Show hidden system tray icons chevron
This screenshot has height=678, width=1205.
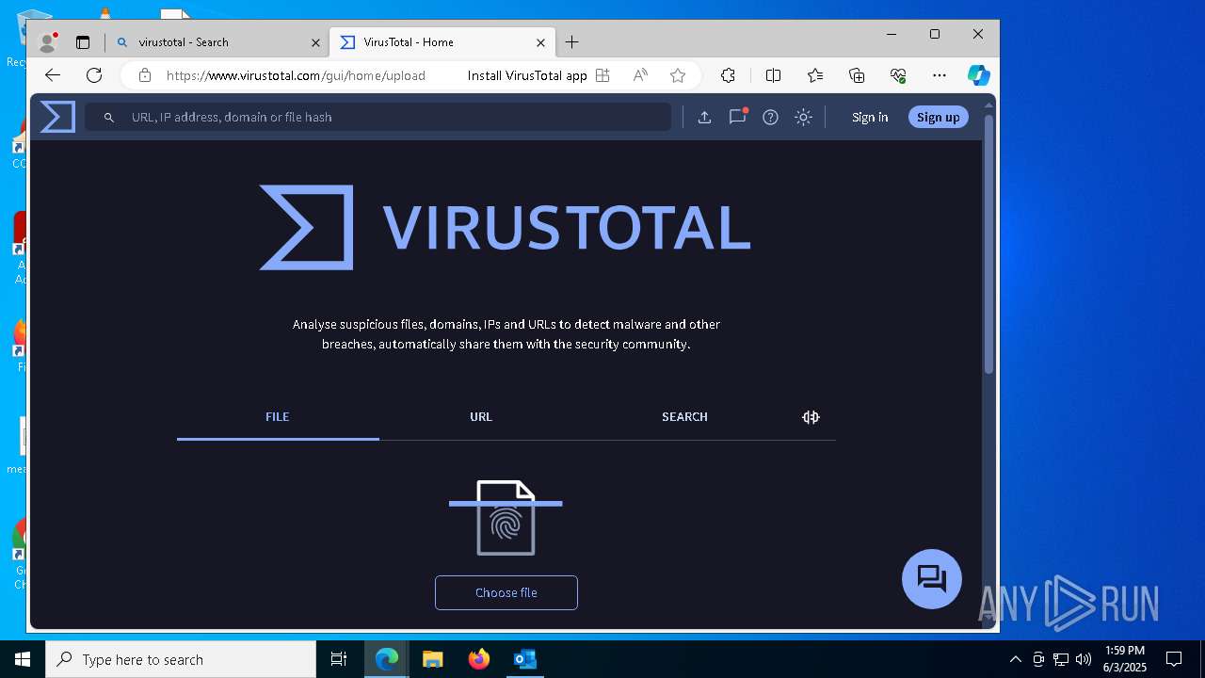click(1016, 659)
